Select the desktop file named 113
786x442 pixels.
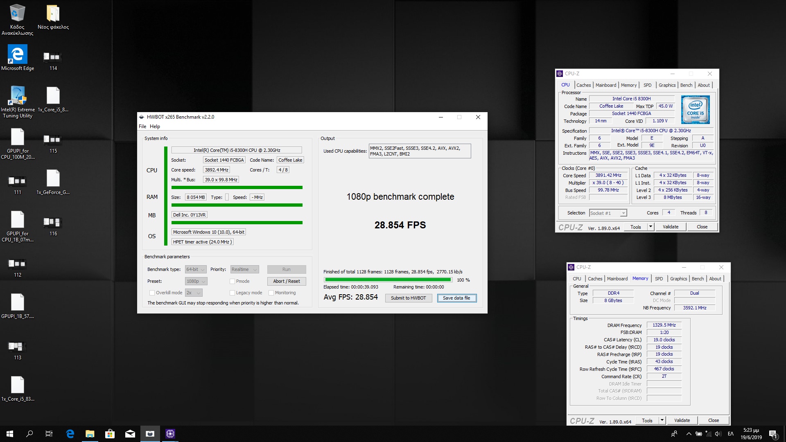coord(17,350)
